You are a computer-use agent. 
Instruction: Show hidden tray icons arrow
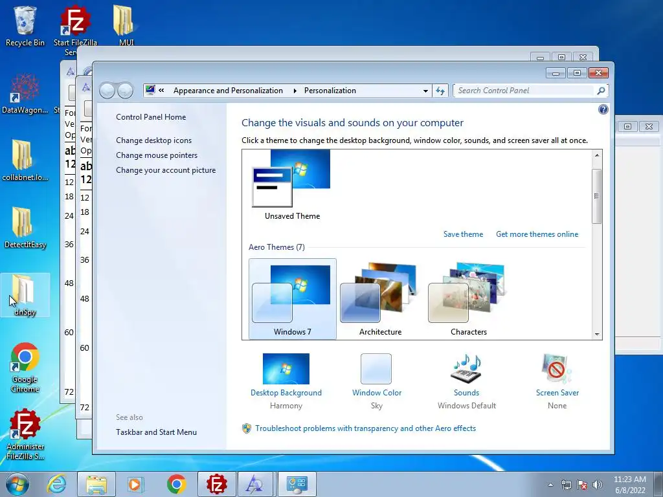coord(550,485)
